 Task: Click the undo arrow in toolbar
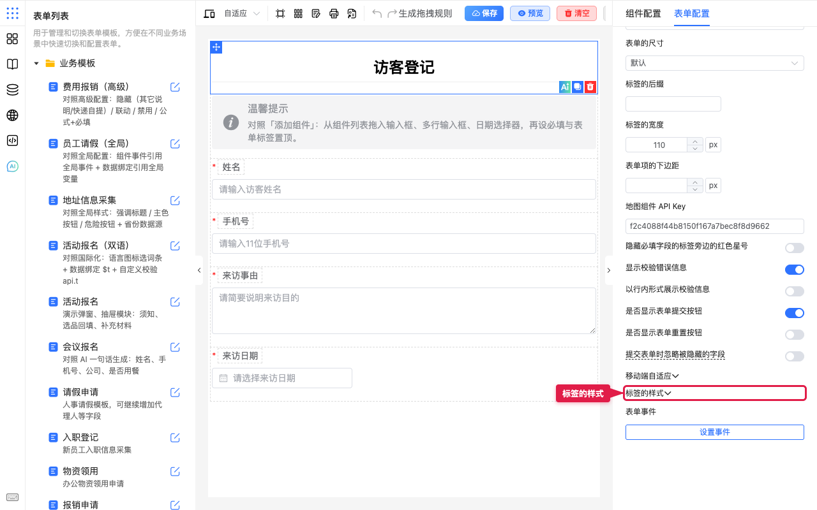coord(377,13)
